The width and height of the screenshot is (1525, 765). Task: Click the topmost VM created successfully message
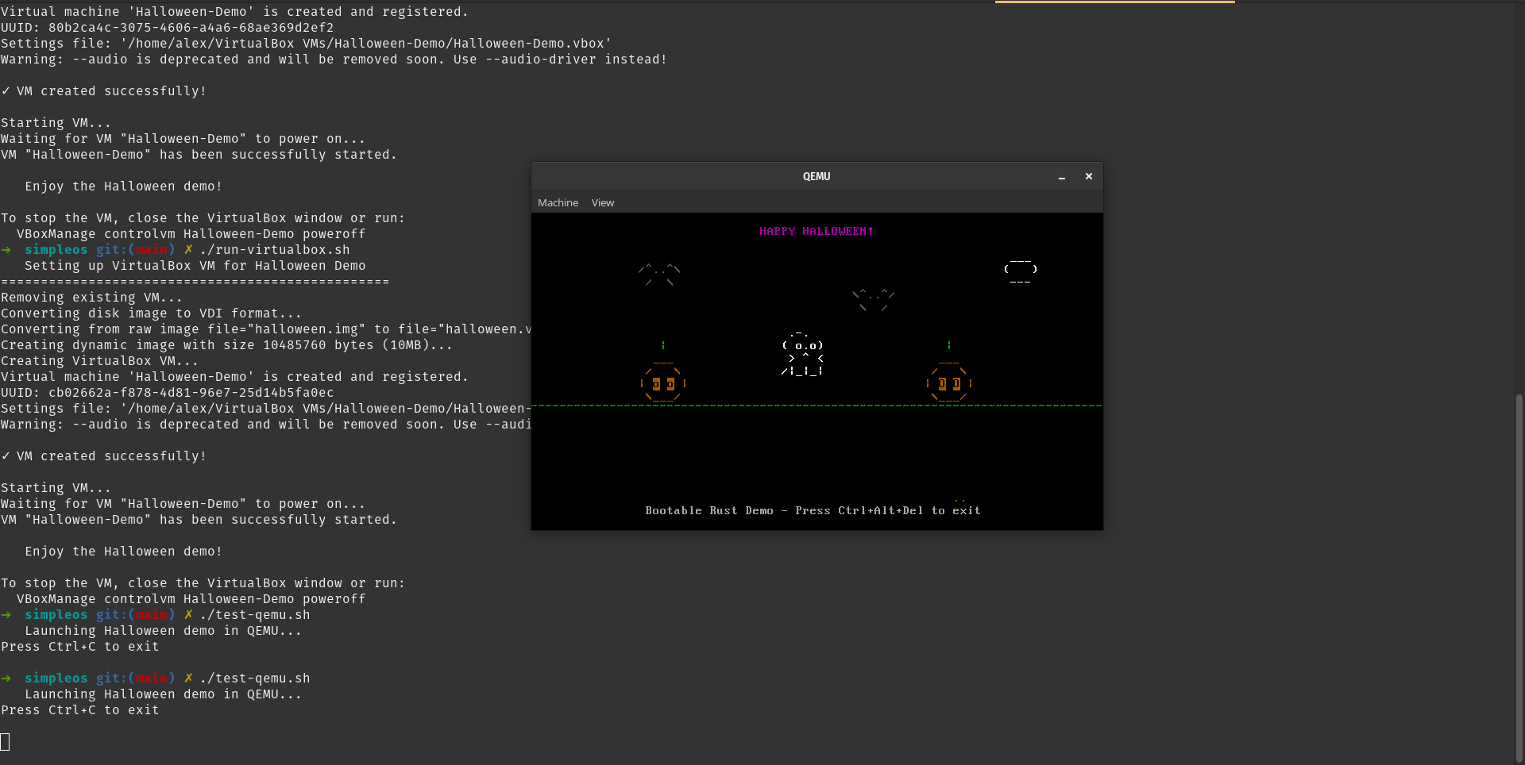click(111, 91)
